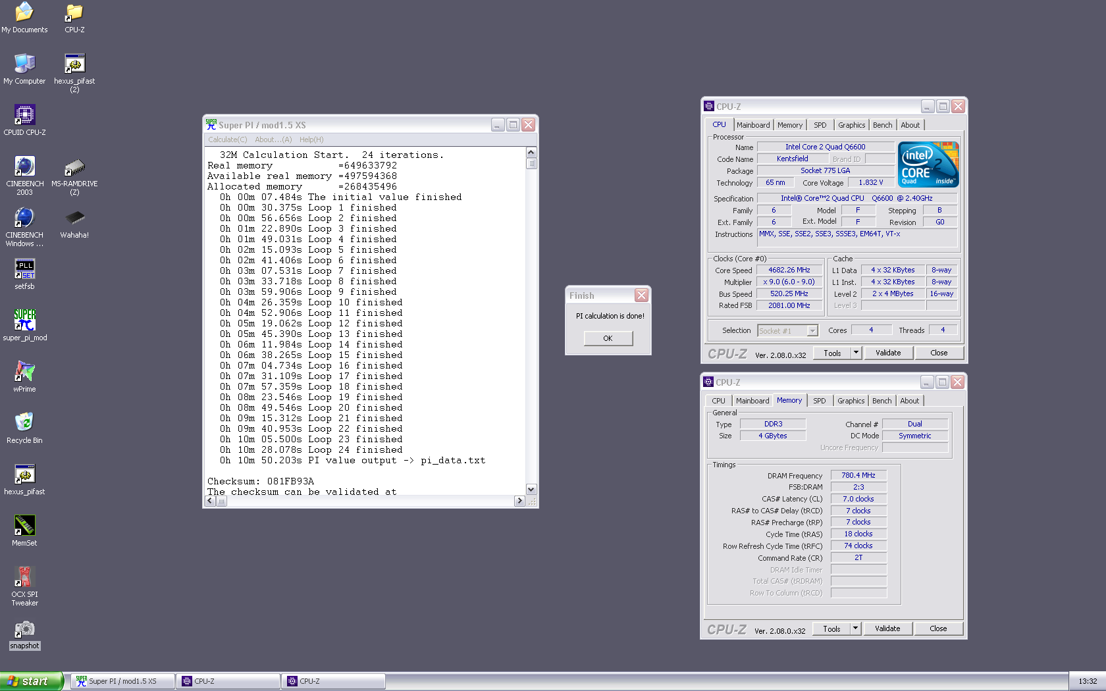Click the Super PI title bar icon
The width and height of the screenshot is (1106, 691).
[211, 124]
